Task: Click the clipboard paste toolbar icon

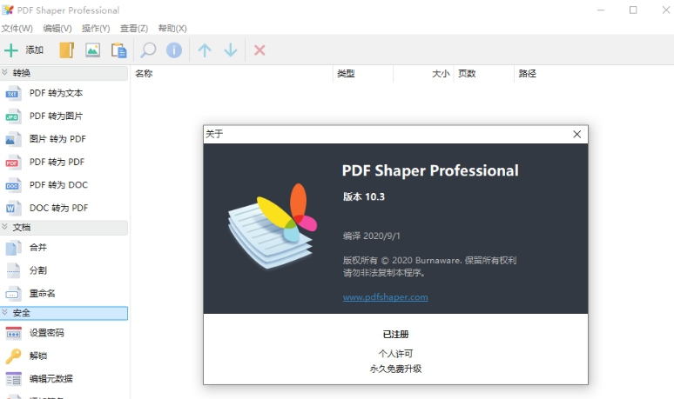Action: tap(118, 50)
